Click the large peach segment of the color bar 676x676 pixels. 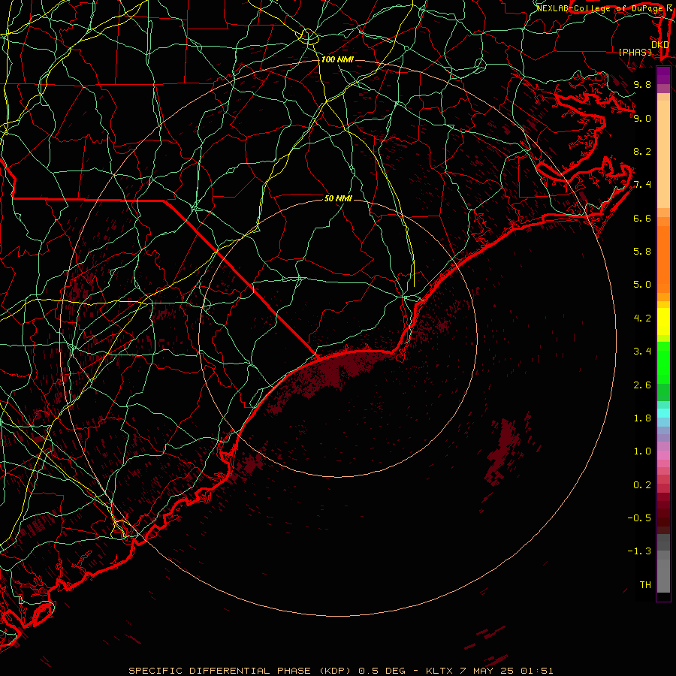click(663, 154)
